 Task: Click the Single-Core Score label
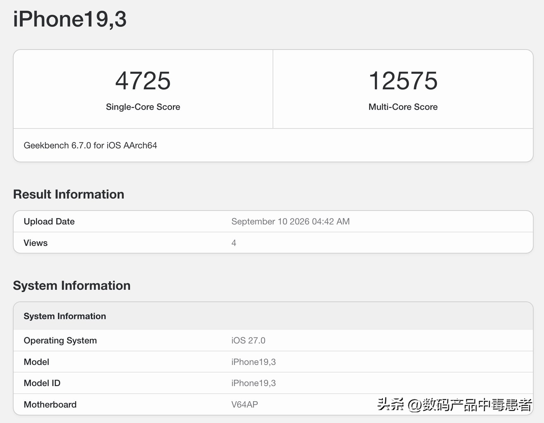[x=143, y=107]
